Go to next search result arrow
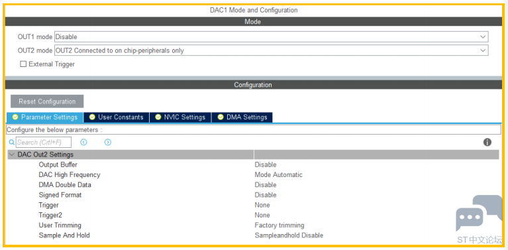 tap(108, 142)
